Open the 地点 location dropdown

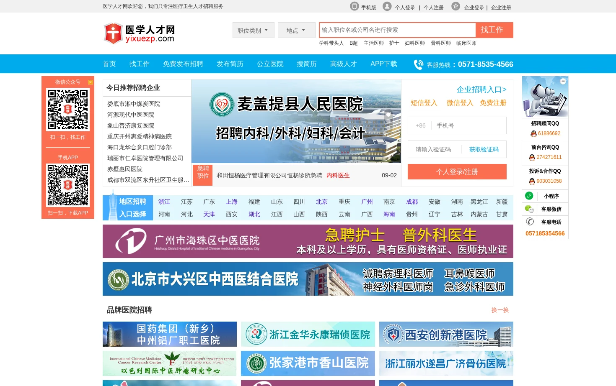297,30
